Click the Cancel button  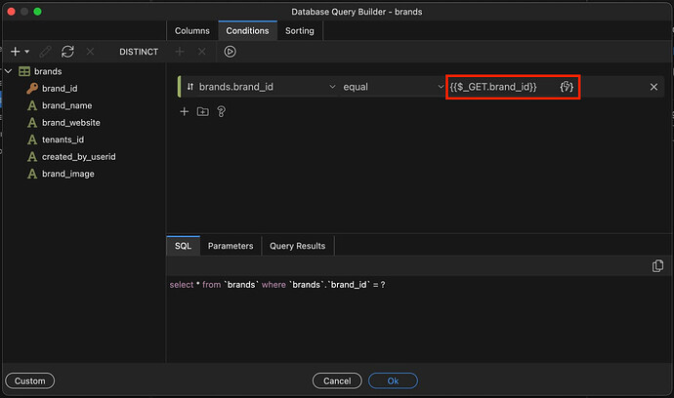(337, 380)
